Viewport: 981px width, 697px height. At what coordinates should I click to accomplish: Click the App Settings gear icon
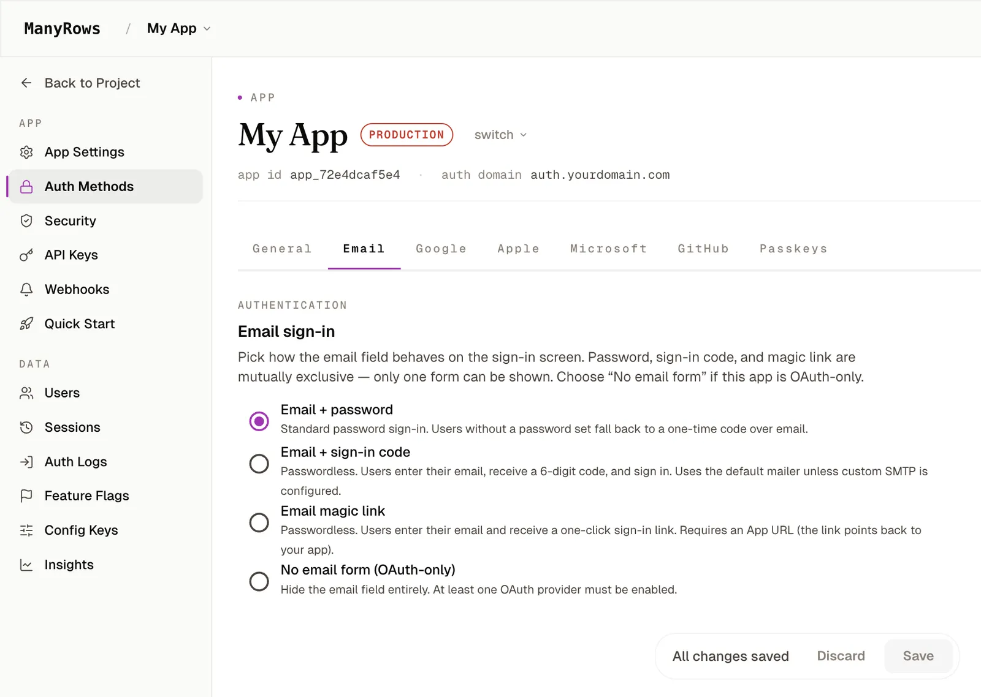pos(26,152)
